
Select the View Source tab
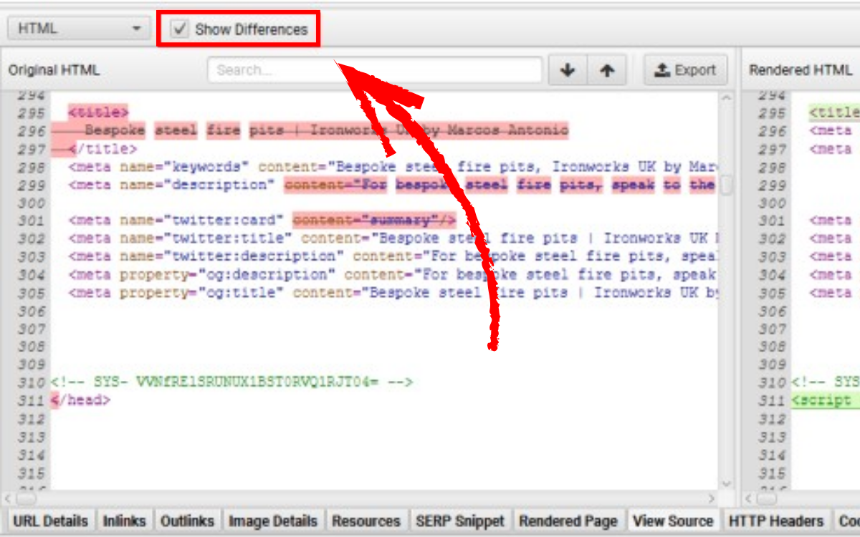coord(672,521)
